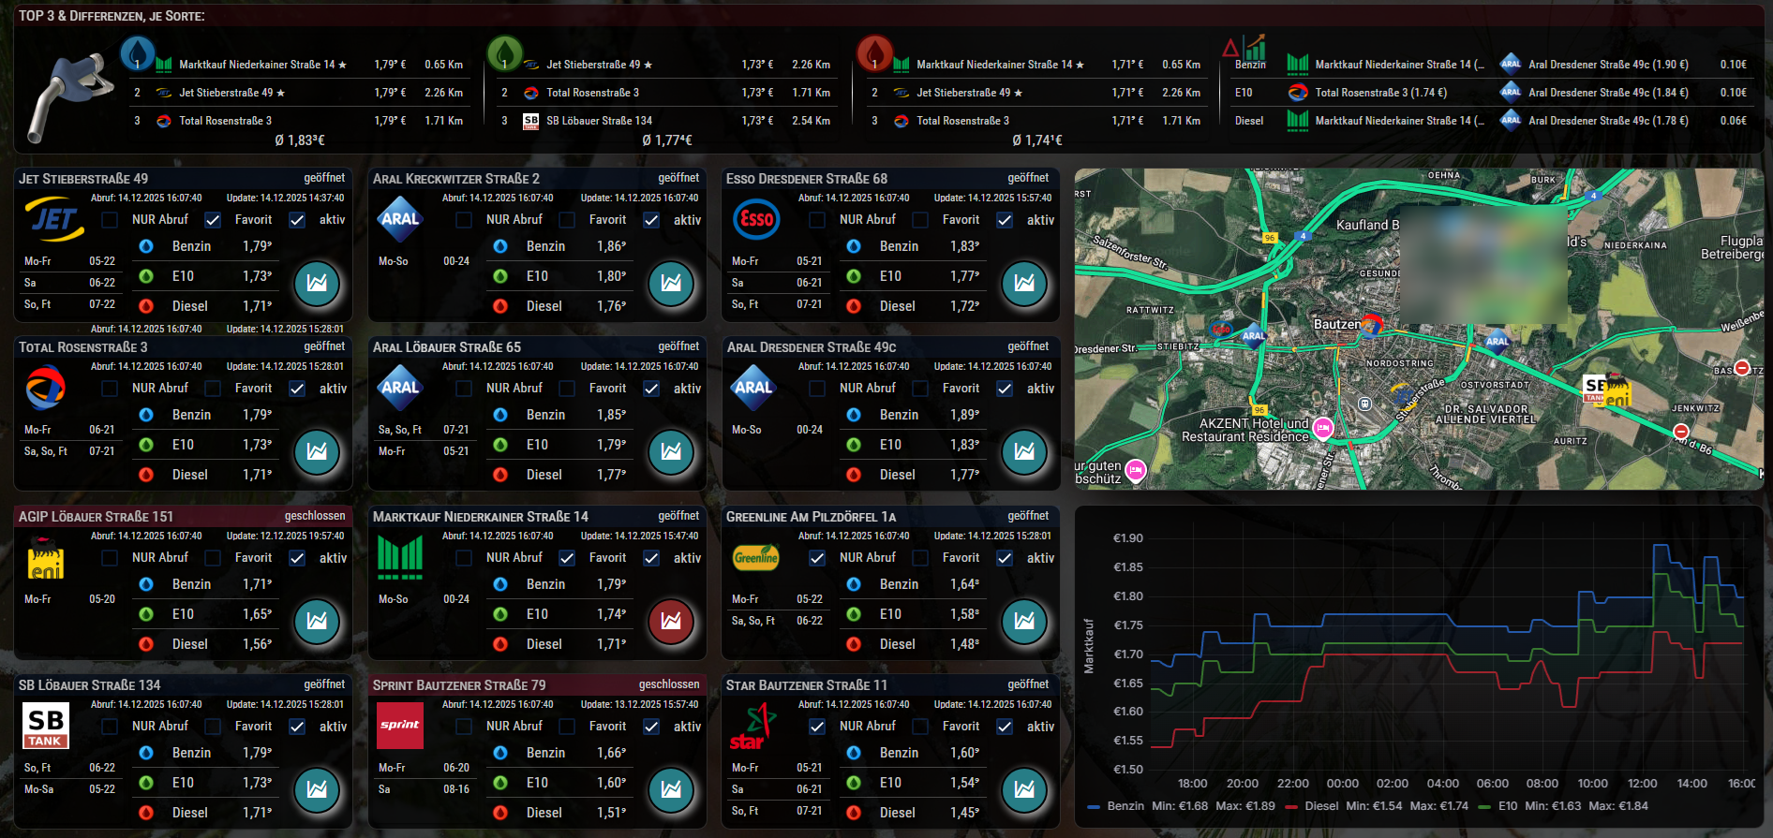Click the green E10 drop icon in Top 3
The width and height of the screenshot is (1773, 838).
click(504, 53)
